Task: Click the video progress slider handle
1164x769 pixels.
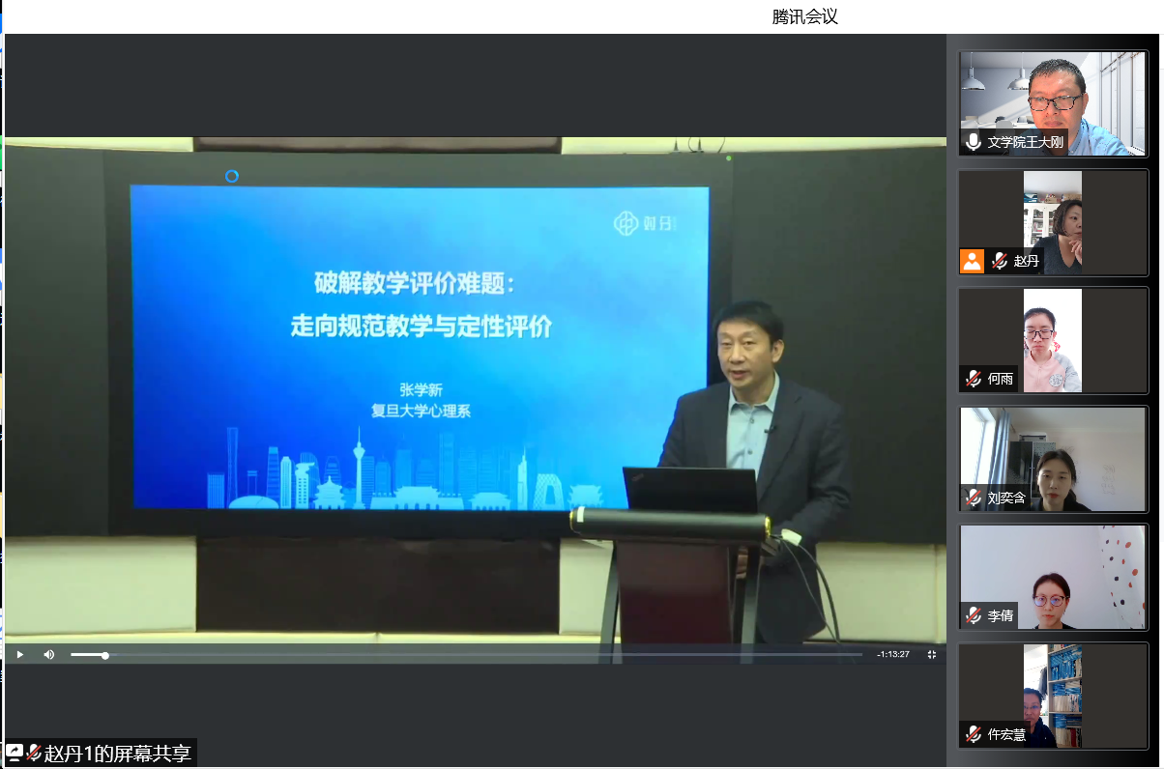Action: (x=105, y=655)
